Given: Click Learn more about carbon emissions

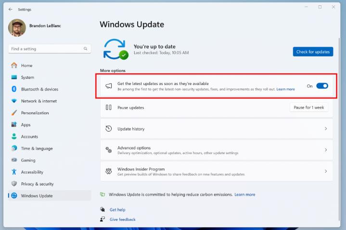Looking at the screenshot, I should point(245,194).
